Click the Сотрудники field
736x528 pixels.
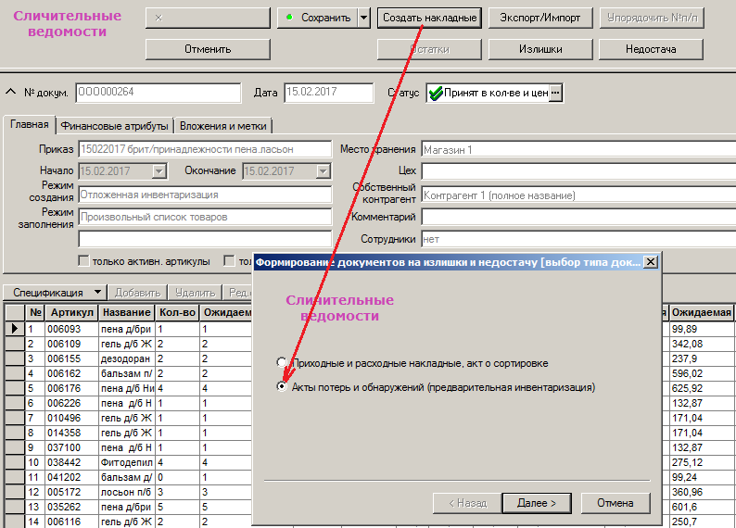pos(578,239)
